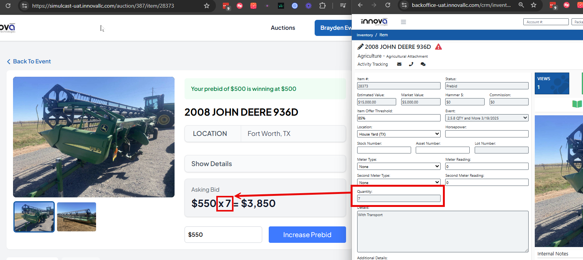Click the Increase Prebid button

pyautogui.click(x=307, y=235)
